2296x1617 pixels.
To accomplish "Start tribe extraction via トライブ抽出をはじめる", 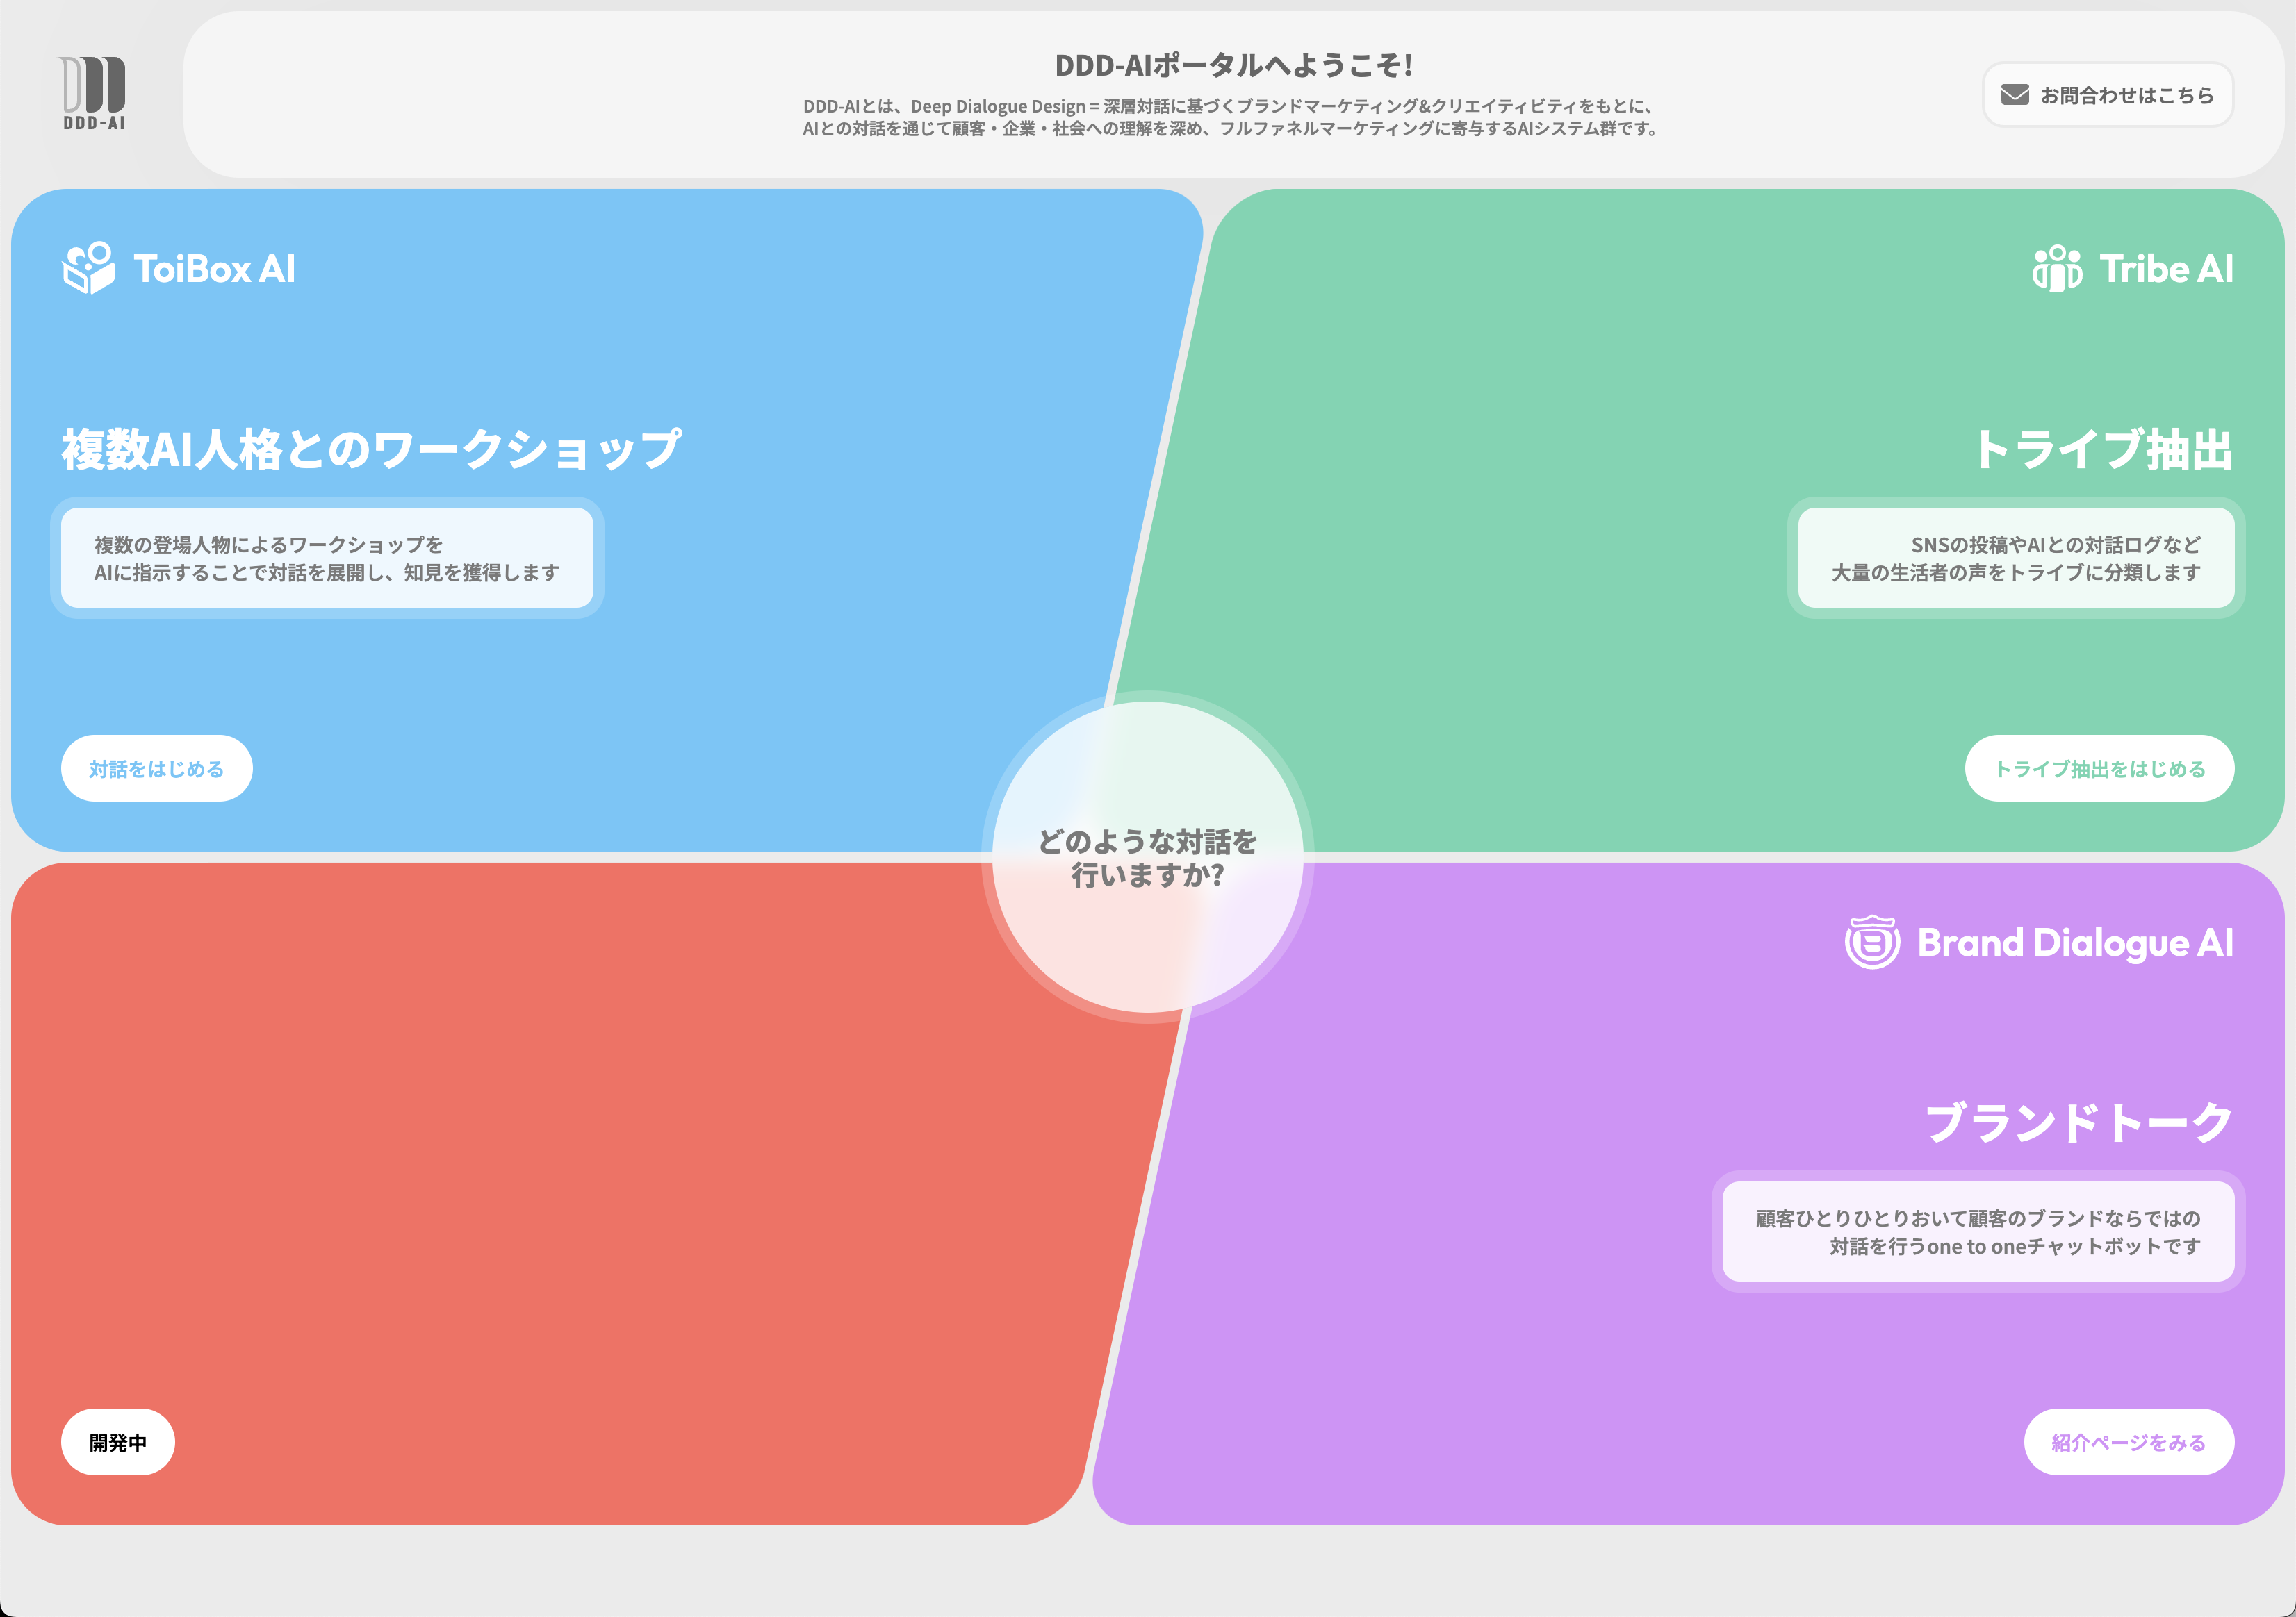I will click(2099, 768).
